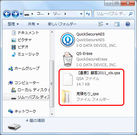Click navigation pane scroll up arrow
Image resolution: width=137 pixels, height=135 pixels.
52,32
